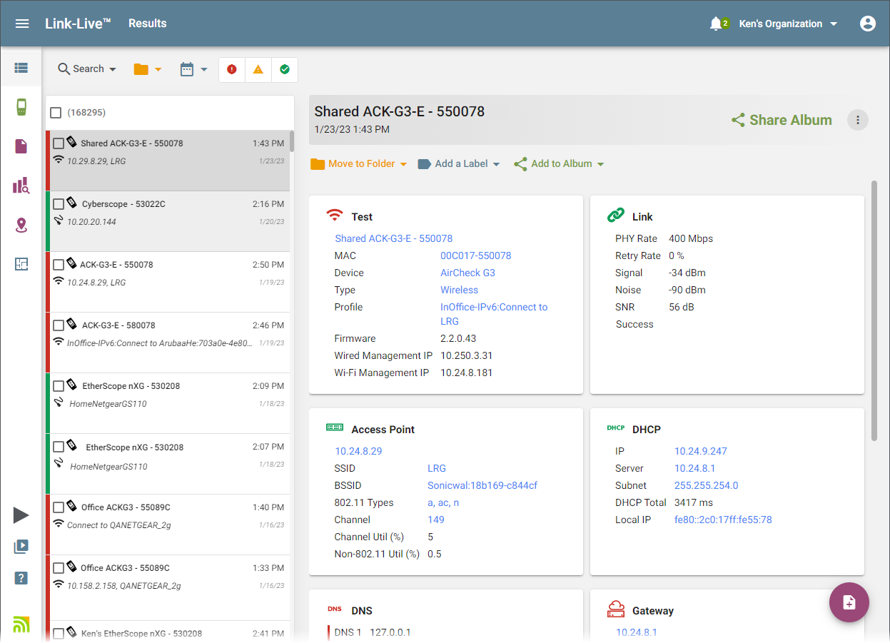Select the Results list view sidebar icon

coord(21,68)
